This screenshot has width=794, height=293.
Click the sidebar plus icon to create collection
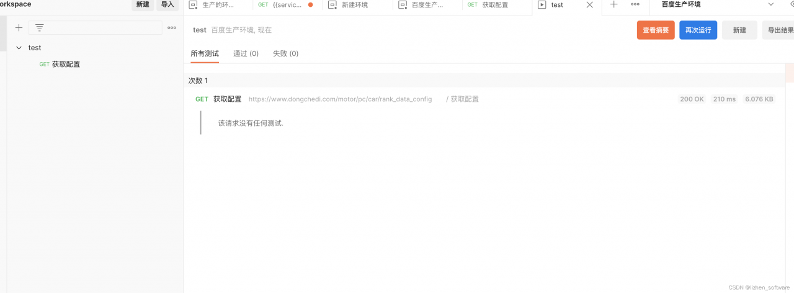[x=19, y=28]
